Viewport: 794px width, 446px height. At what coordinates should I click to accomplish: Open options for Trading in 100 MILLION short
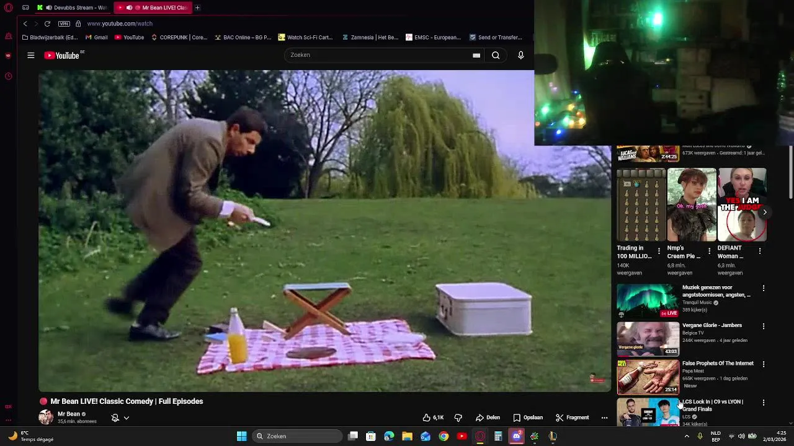659,251
